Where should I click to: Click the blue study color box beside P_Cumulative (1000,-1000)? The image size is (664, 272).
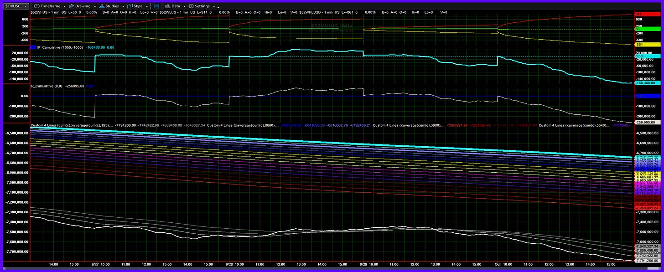pos(33,46)
